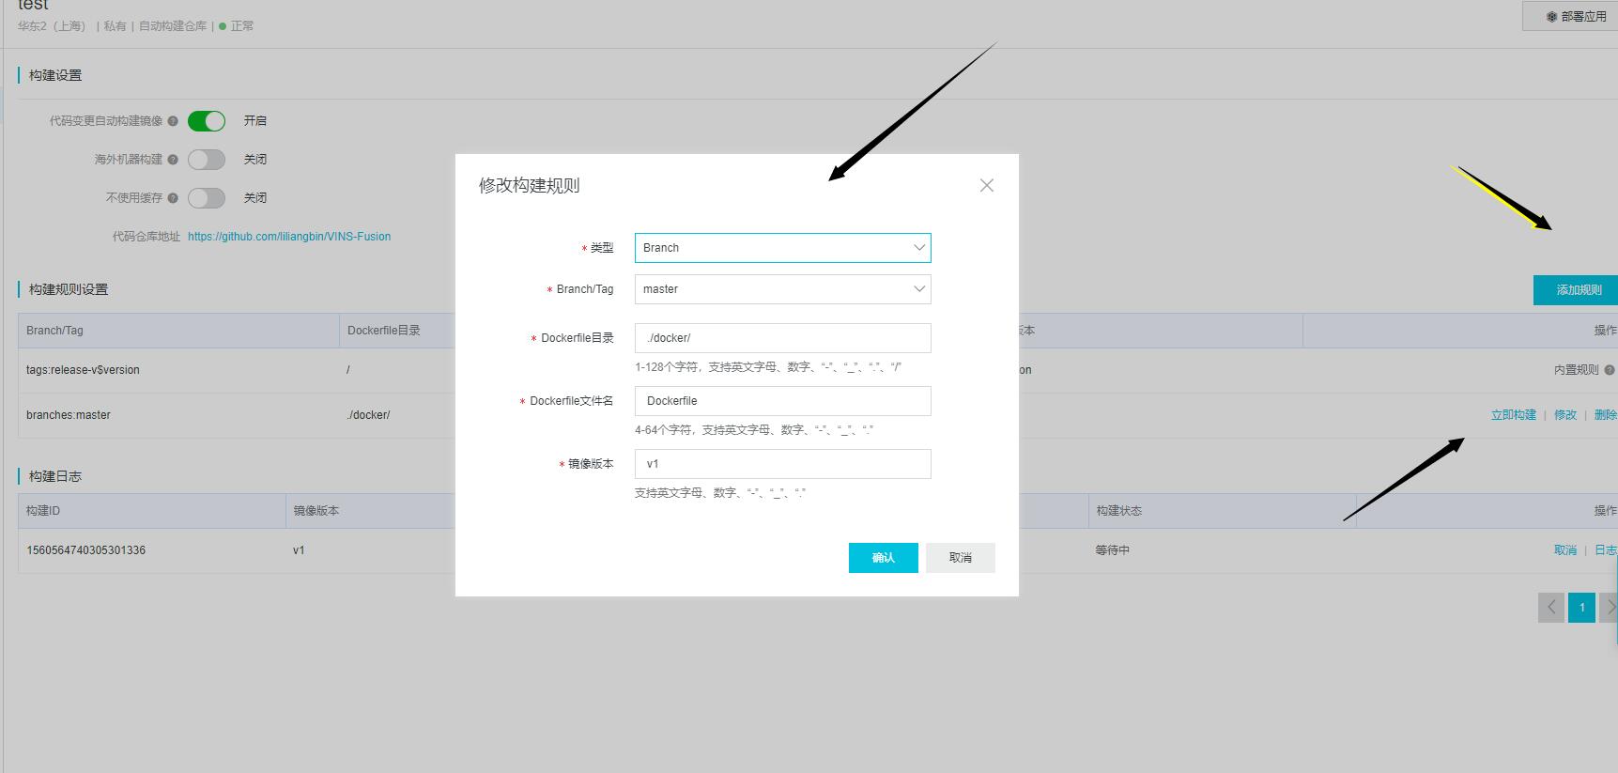The image size is (1618, 773).
Task: Click the 镜像版本 input field
Action: [x=782, y=464]
